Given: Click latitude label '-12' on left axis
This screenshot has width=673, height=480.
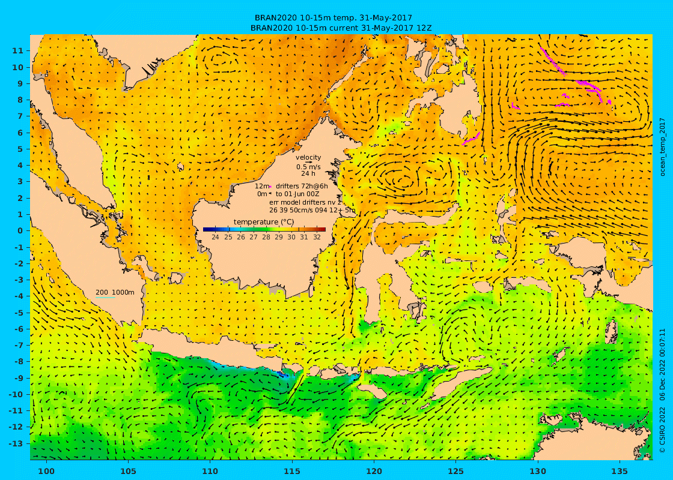Looking at the screenshot, I should 16,427.
